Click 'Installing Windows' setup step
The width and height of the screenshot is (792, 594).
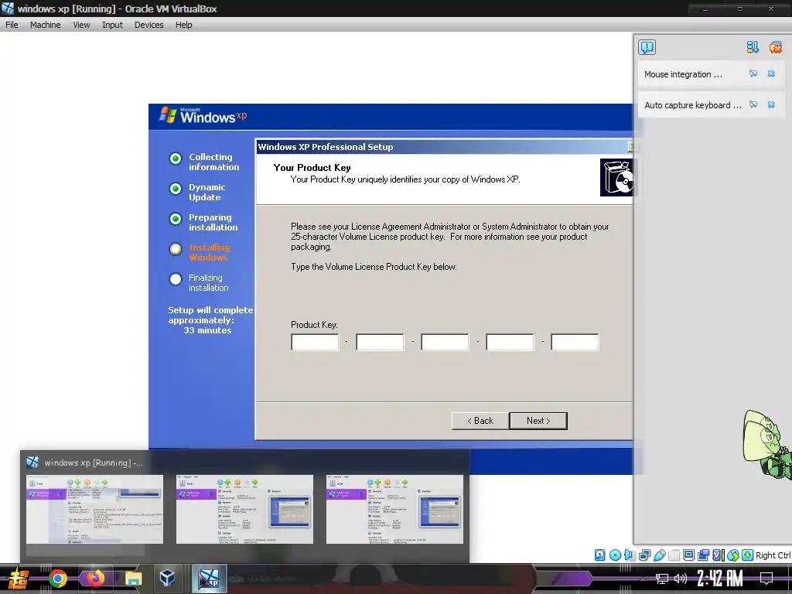click(x=209, y=253)
